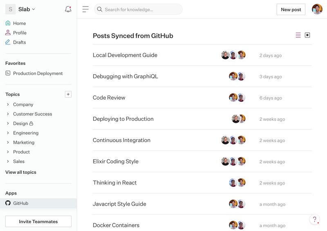The width and height of the screenshot is (327, 231).
Task: Focus the Search for knowledge field
Action: coord(139,9)
